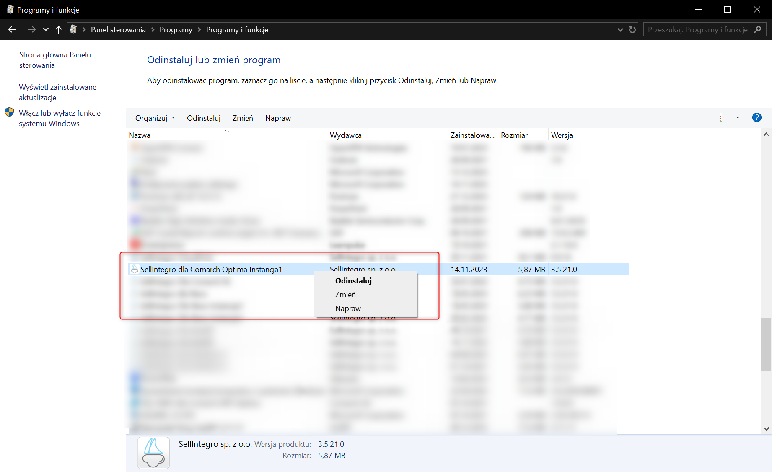This screenshot has width=772, height=472.
Task: Click the Control Panel address bar icon
Action: (73, 29)
